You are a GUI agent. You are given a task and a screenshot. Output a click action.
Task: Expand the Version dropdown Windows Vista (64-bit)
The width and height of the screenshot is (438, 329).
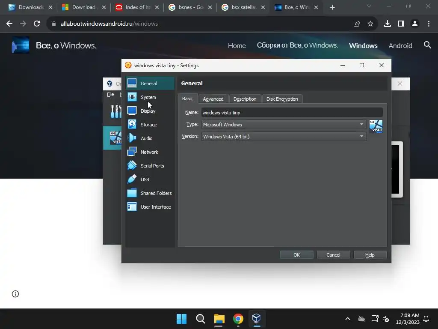click(x=284, y=136)
